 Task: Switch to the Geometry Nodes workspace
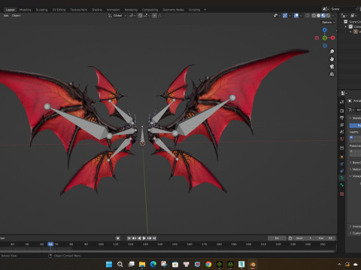pyautogui.click(x=173, y=10)
